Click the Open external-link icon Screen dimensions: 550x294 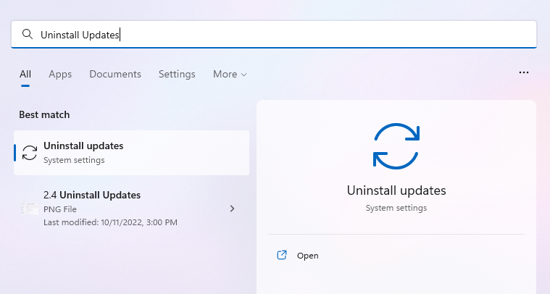click(282, 256)
